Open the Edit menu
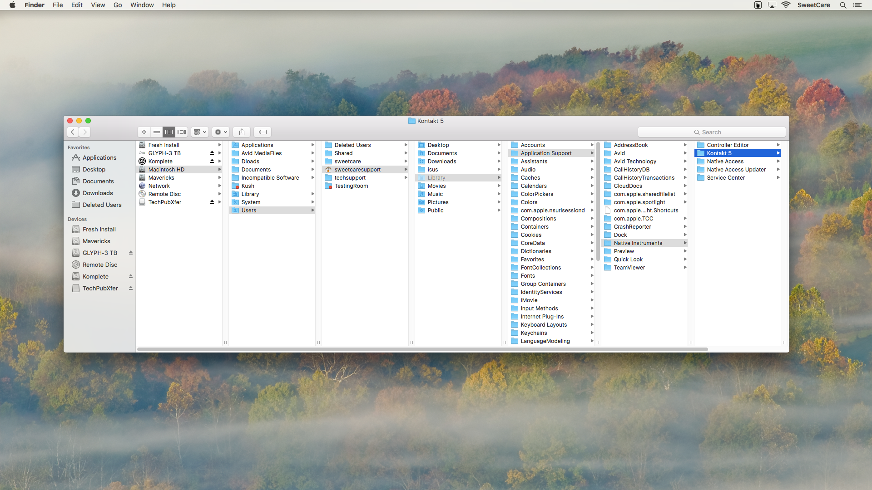This screenshot has height=490, width=872. pyautogui.click(x=77, y=5)
